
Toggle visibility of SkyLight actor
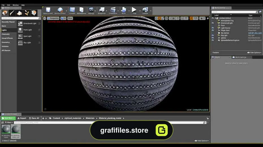213,35
